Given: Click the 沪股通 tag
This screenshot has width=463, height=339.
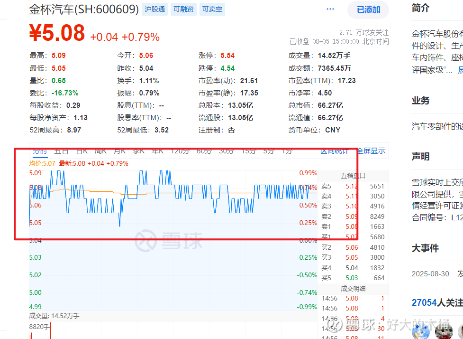Looking at the screenshot, I should coord(154,9).
